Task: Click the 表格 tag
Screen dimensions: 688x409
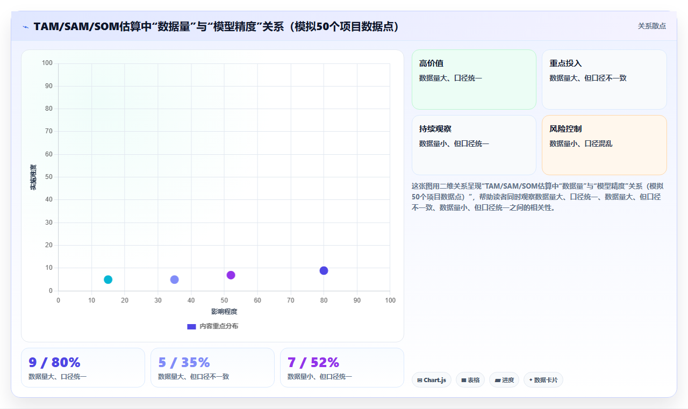Action: tap(470, 380)
